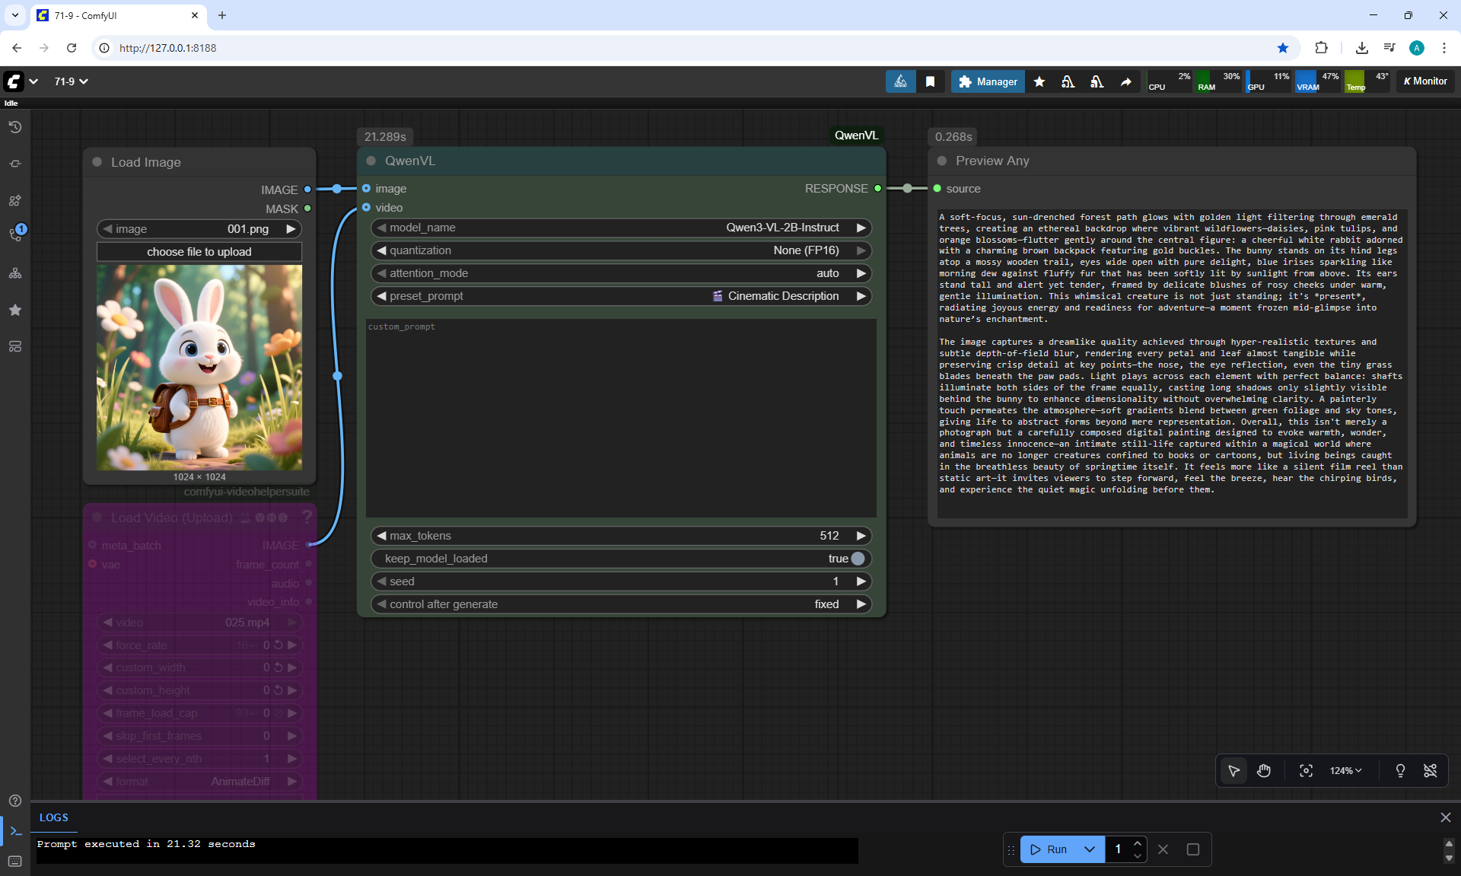Click the lightbulb icon in canvas toolbar
1461x876 pixels.
[1400, 771]
